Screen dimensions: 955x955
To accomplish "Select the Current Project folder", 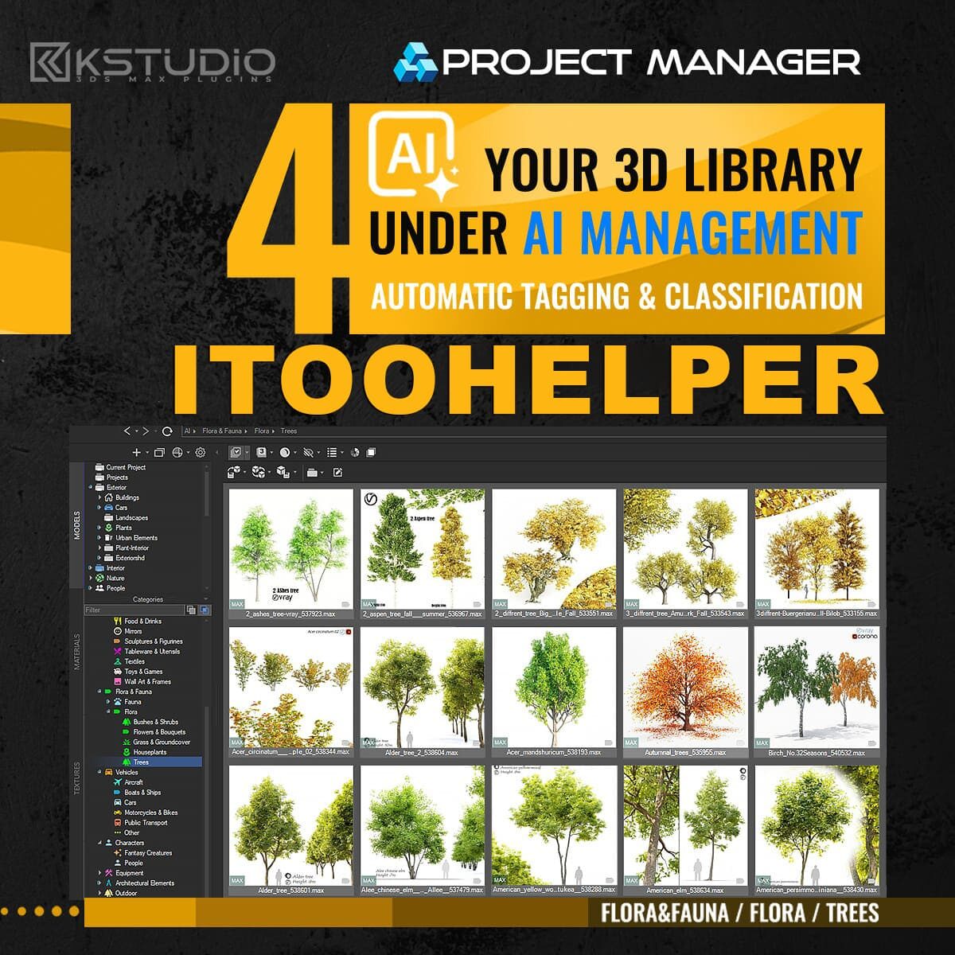I will click(x=126, y=467).
